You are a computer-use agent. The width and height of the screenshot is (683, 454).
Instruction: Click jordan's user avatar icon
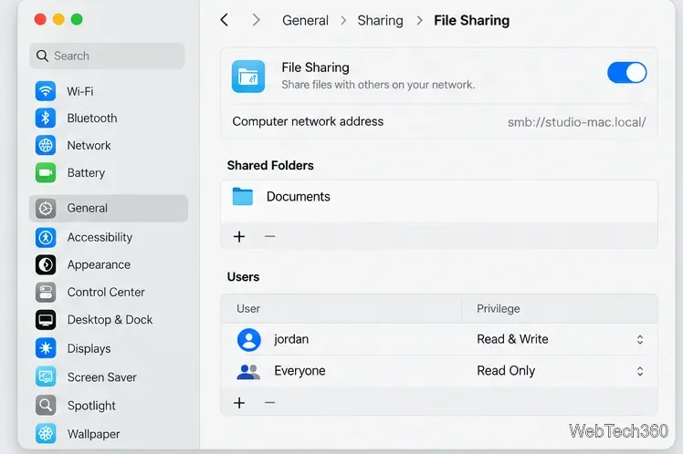(248, 340)
